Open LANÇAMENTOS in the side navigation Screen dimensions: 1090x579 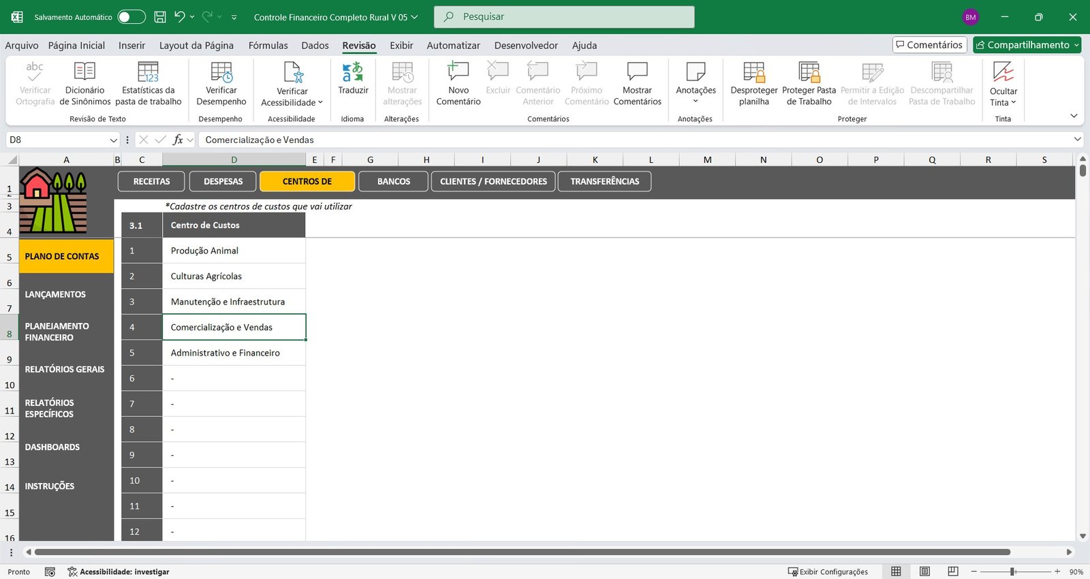tap(55, 294)
